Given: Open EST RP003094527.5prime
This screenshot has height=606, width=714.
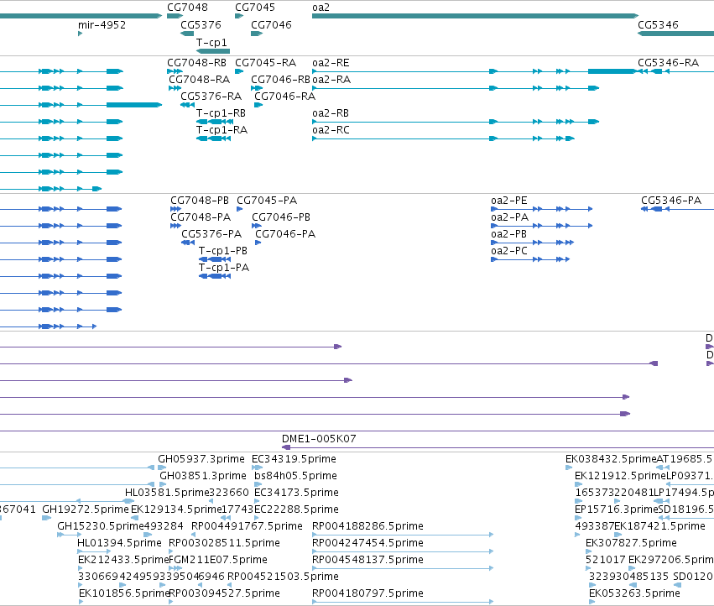Looking at the screenshot, I should tap(225, 593).
